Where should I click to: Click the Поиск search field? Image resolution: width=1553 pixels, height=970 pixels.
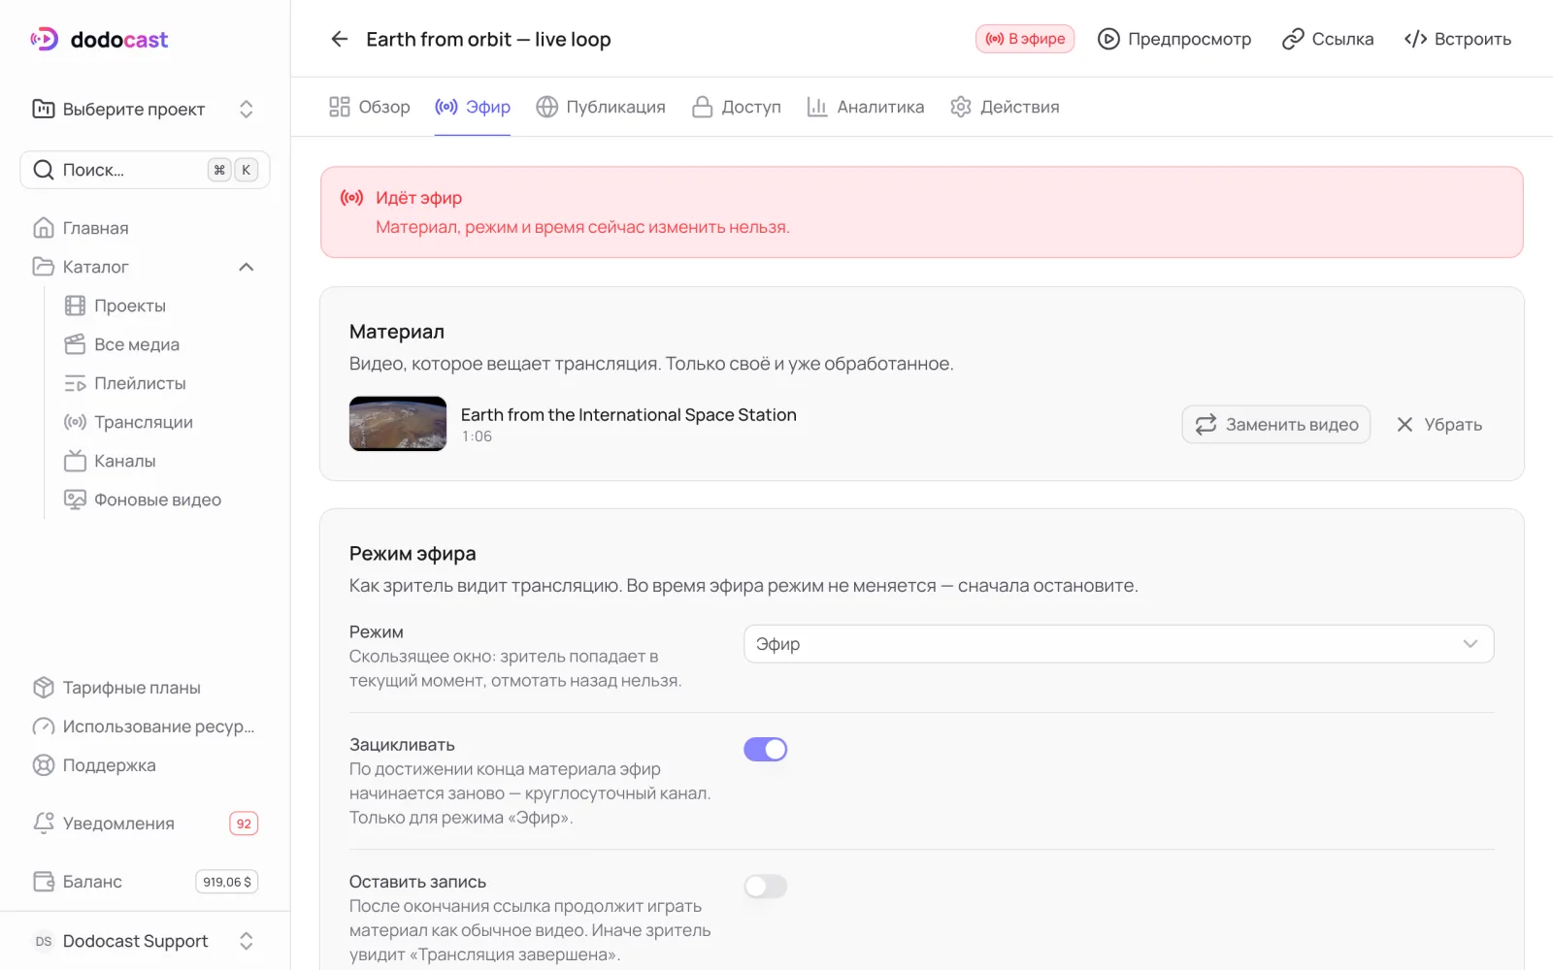point(145,170)
